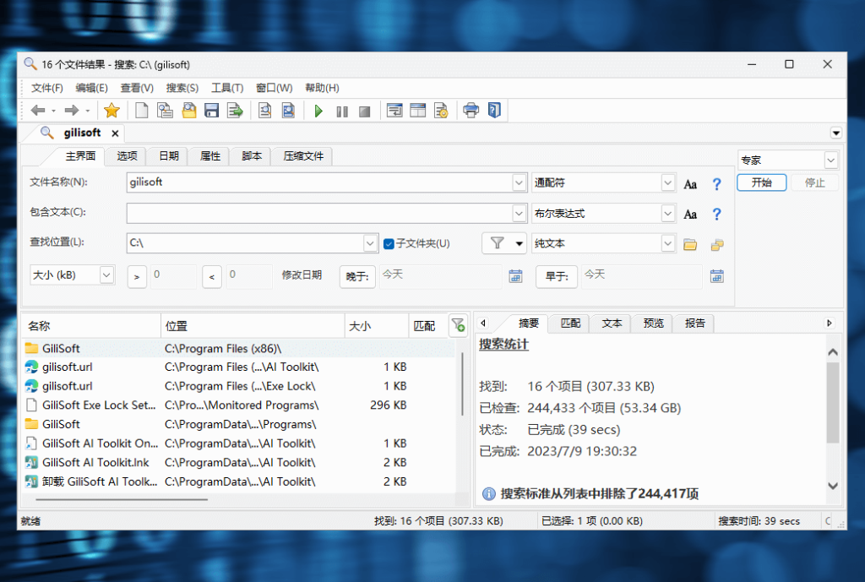Sort results by 名称 column header
The width and height of the screenshot is (865, 582).
click(x=91, y=326)
